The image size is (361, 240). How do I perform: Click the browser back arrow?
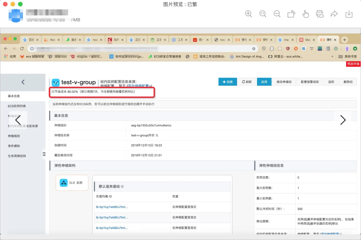(x=6, y=48)
